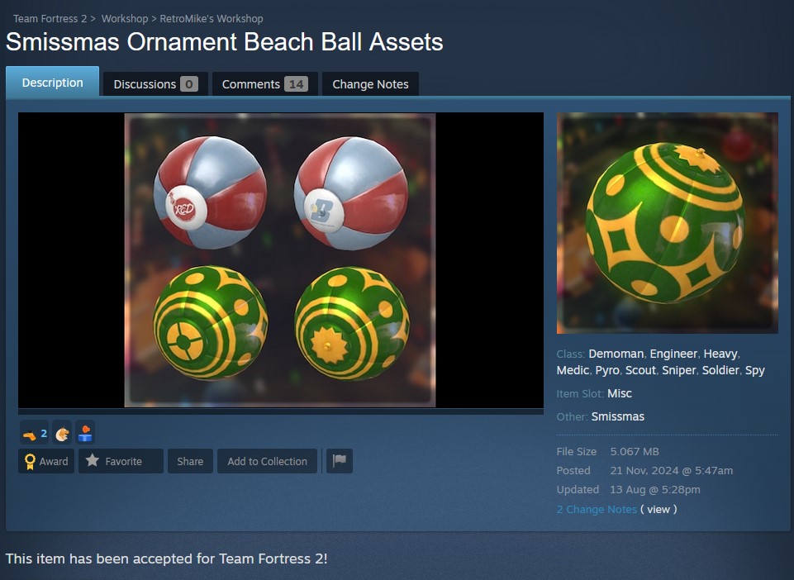Go to Team Fortress 2 breadcrumb
Screen dimensions: 794x580
click(50, 19)
